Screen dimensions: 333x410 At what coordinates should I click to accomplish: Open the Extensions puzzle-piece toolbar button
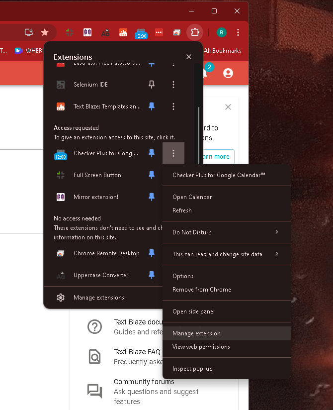(195, 32)
